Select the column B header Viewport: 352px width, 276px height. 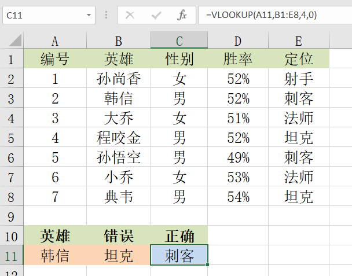[x=119, y=41]
